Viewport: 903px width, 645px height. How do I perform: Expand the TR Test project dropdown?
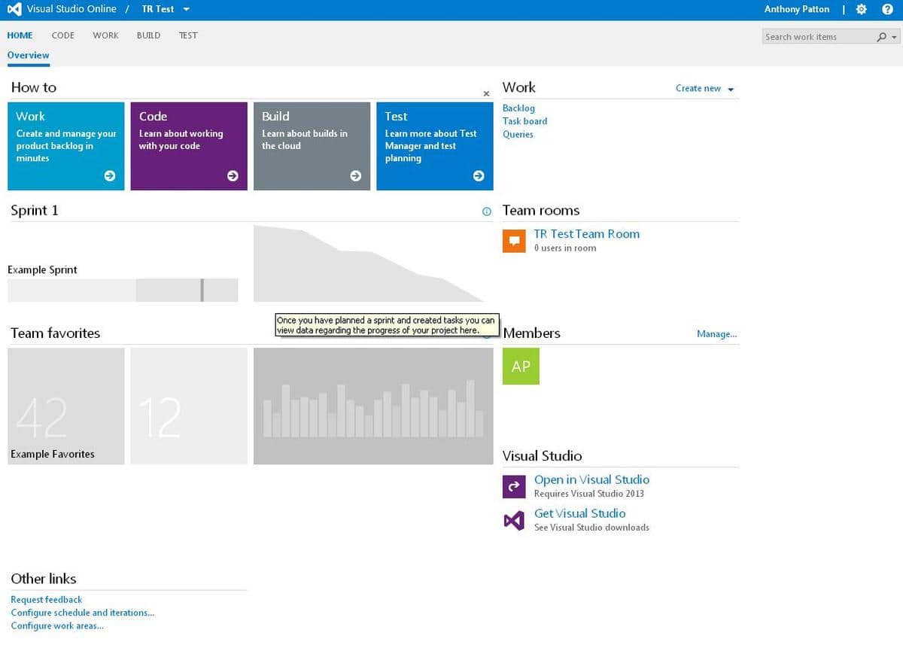click(186, 9)
